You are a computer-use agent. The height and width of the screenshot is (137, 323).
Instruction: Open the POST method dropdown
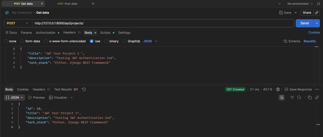[18, 23]
